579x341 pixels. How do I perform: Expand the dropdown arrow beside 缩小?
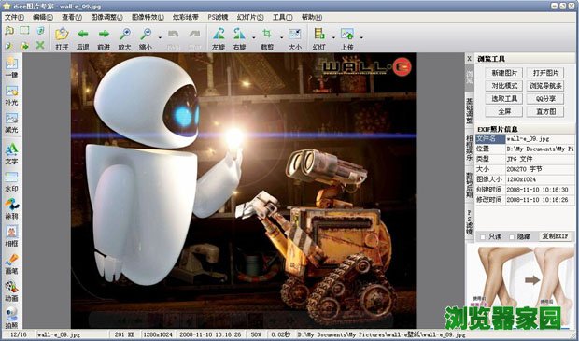point(160,37)
